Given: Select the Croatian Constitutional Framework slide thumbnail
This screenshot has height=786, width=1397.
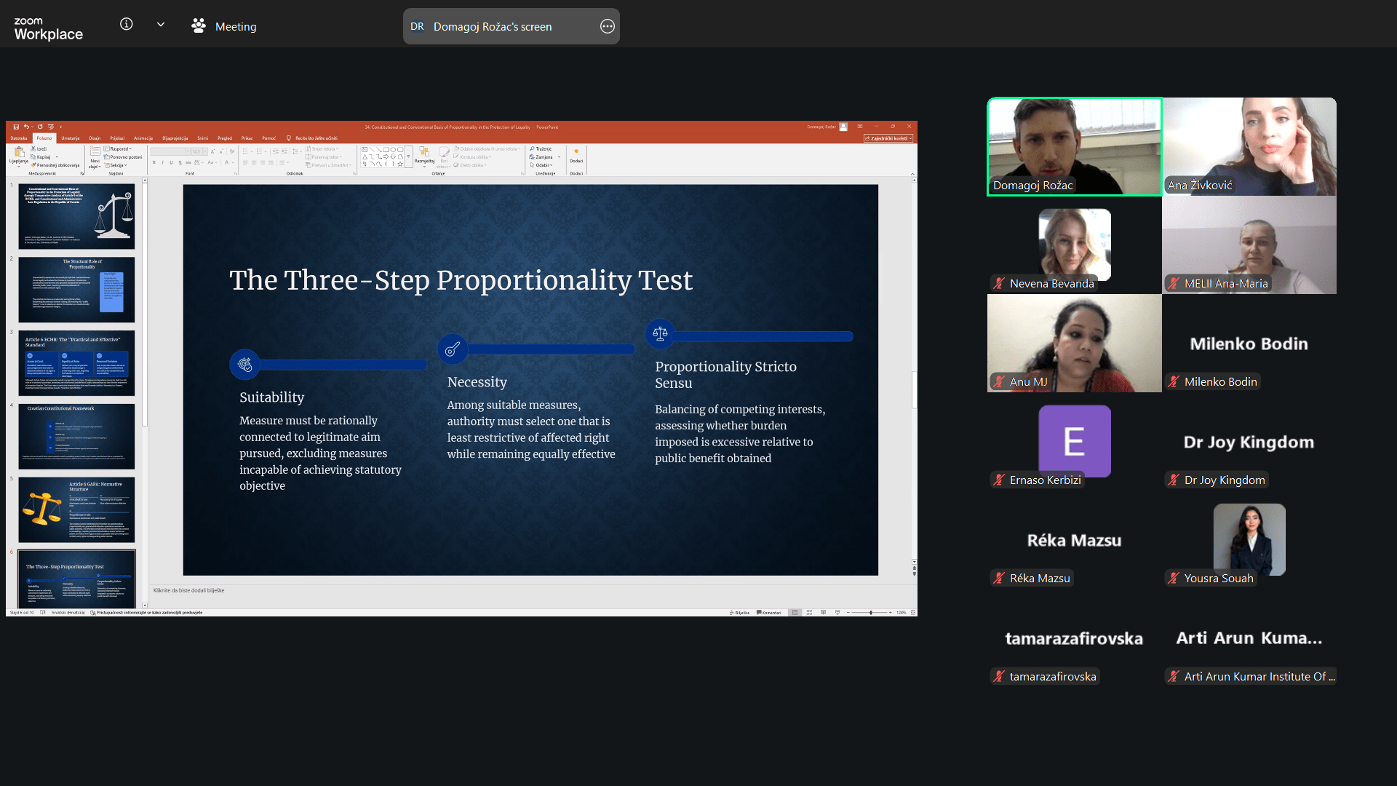Looking at the screenshot, I should pyautogui.click(x=76, y=437).
